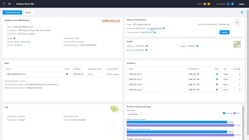Select the CRM_DB_Dev-4 database row

coord(184,84)
